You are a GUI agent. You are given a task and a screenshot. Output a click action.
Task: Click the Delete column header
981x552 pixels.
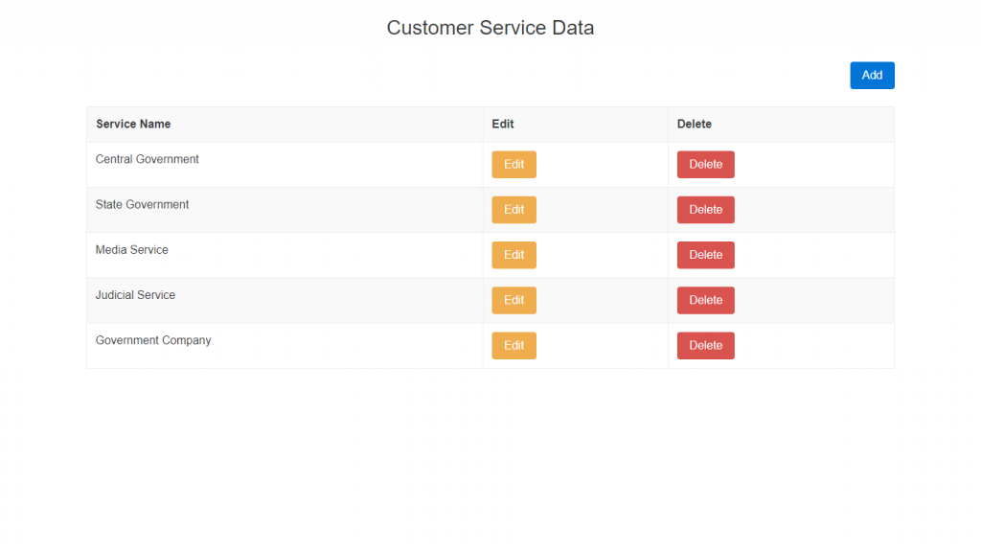click(x=695, y=125)
